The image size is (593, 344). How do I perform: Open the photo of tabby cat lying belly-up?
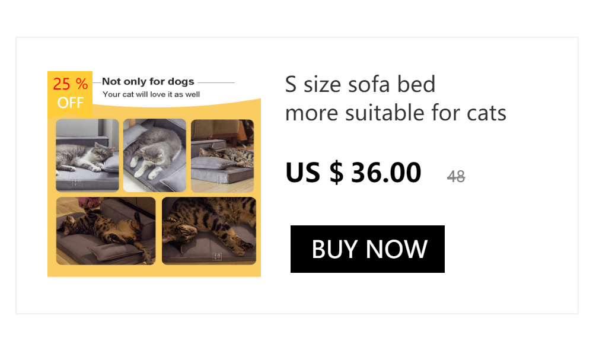click(106, 231)
